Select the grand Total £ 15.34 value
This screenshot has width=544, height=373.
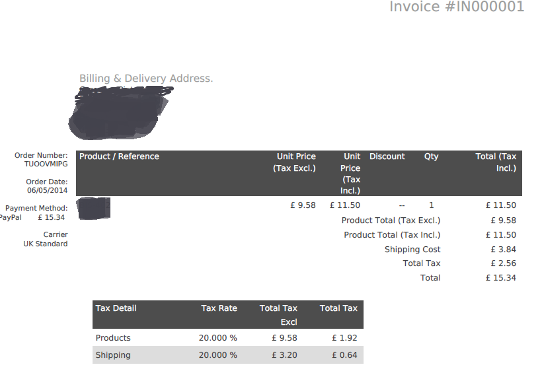pos(500,278)
